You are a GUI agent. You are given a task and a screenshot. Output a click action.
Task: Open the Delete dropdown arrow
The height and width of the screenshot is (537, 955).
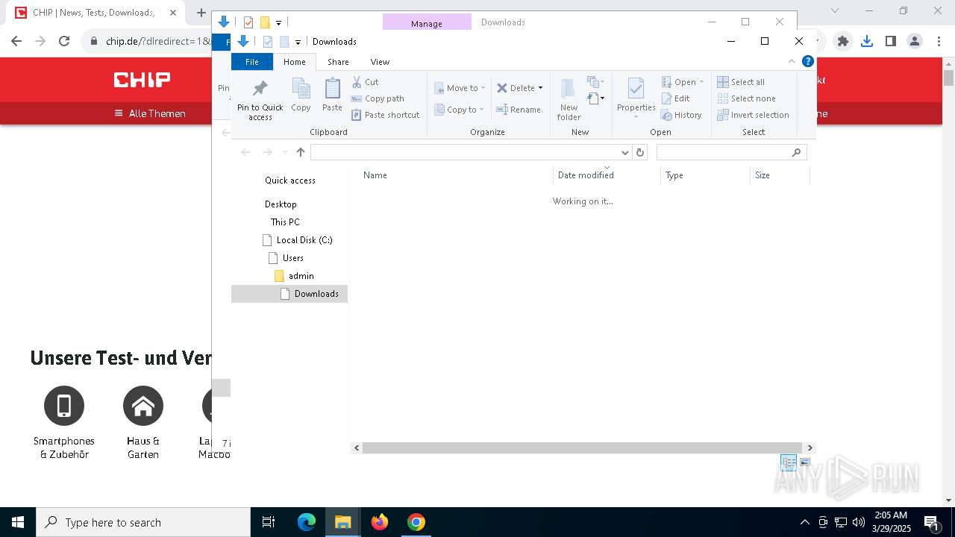coord(541,88)
